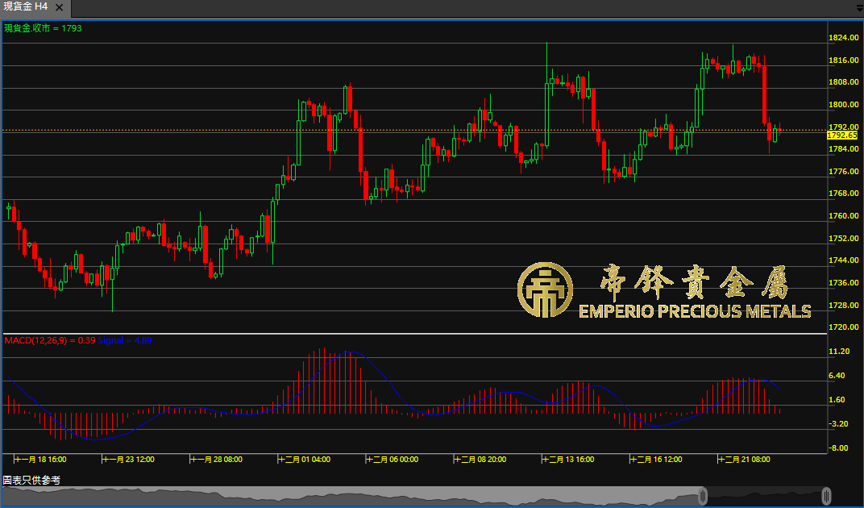Screen dimensions: 864x508
Task: Click the 十一月 28 08:00 time label
Action: pyautogui.click(x=216, y=460)
